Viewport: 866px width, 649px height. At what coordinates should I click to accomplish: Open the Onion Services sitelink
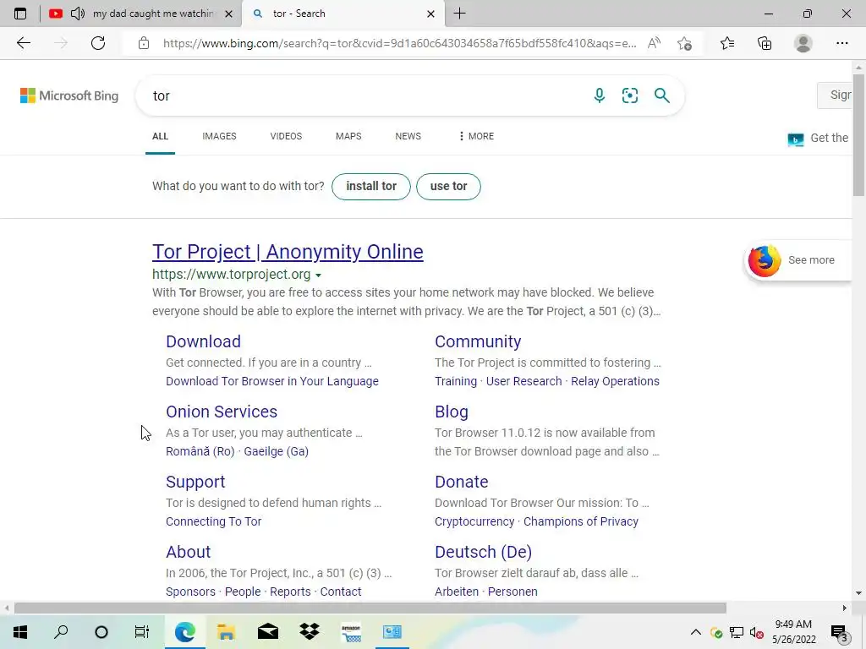222,412
